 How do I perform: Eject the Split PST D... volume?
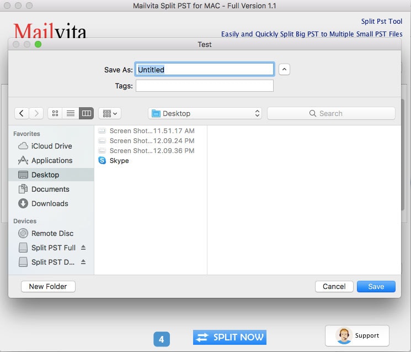pos(83,262)
